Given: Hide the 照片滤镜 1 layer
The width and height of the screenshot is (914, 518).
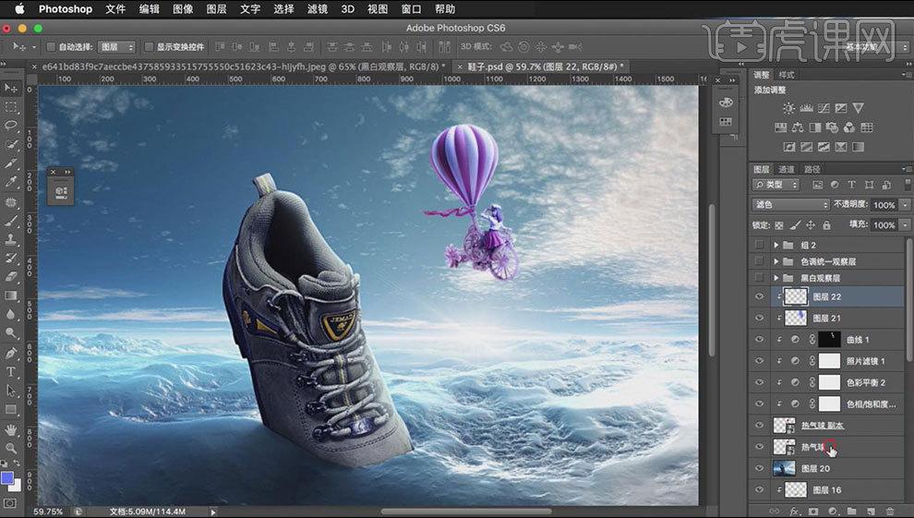Looking at the screenshot, I should [759, 361].
